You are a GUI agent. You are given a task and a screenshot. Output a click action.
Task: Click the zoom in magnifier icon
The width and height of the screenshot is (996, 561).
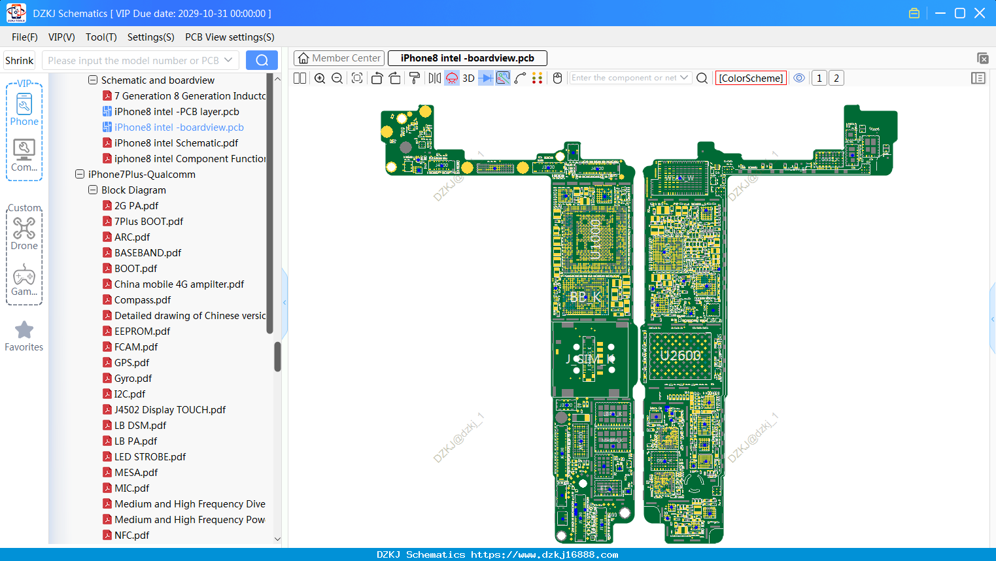(320, 78)
